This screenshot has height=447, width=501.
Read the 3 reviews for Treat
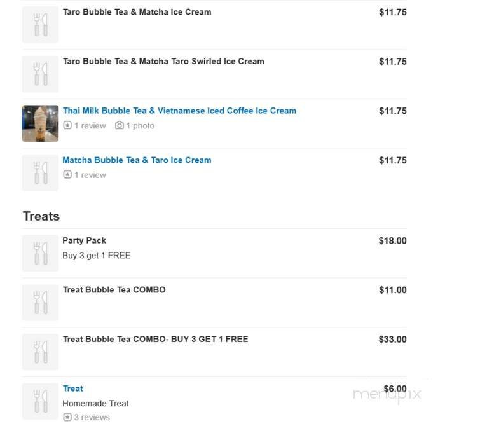[x=92, y=418]
